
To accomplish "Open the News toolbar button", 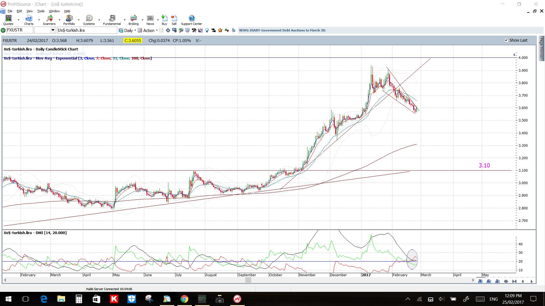I will pos(150,20).
